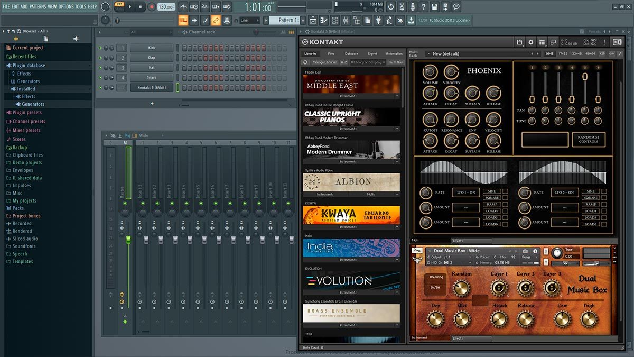Open the PATTERNS menu
The width and height of the screenshot is (634, 357).
click(x=38, y=6)
